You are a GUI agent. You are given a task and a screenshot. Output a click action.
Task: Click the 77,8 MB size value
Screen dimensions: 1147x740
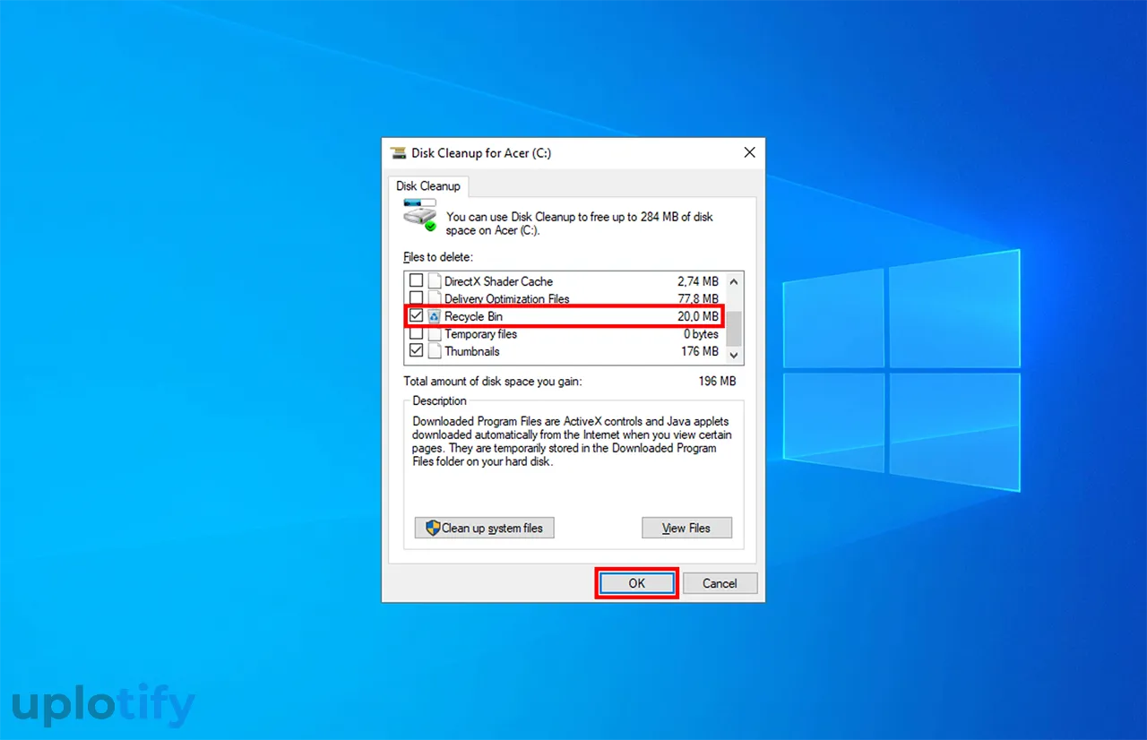[x=698, y=298]
